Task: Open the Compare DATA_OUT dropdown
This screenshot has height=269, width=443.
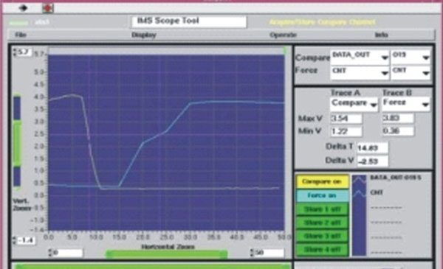Action: (x=360, y=57)
